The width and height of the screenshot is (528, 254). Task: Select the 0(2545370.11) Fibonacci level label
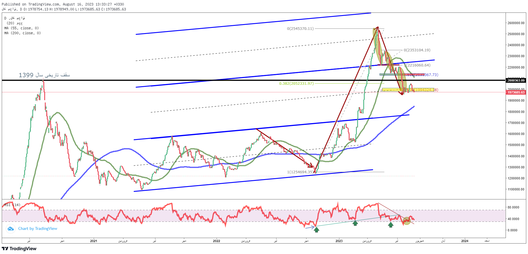click(x=300, y=29)
